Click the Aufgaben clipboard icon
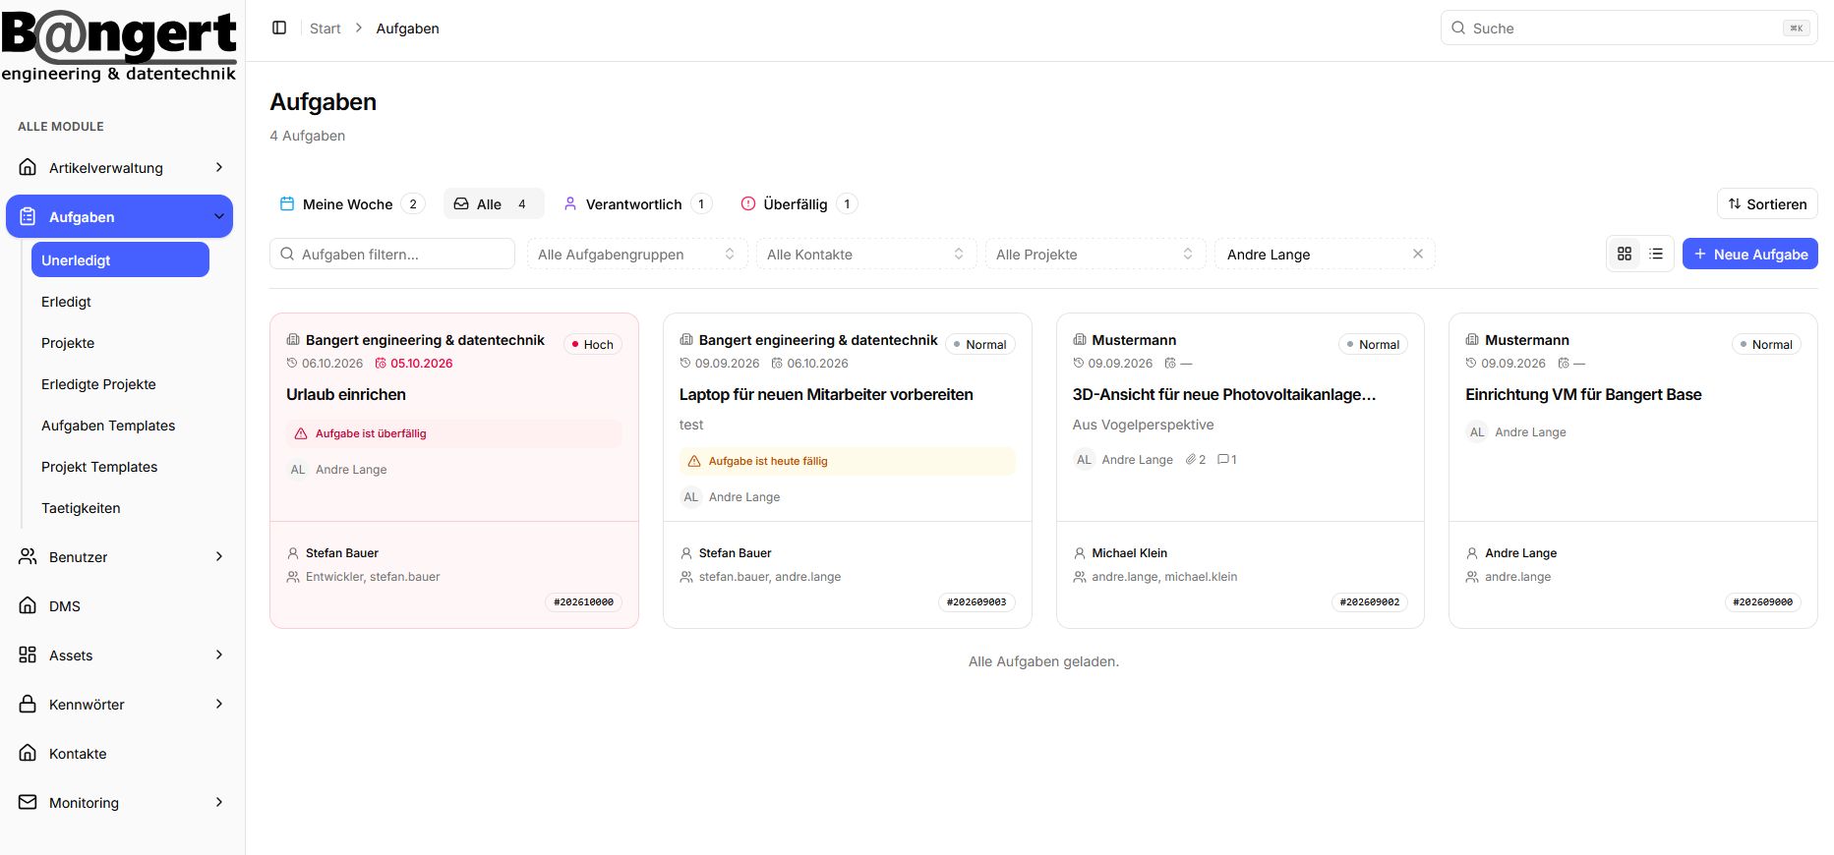The image size is (1834, 855). (28, 216)
